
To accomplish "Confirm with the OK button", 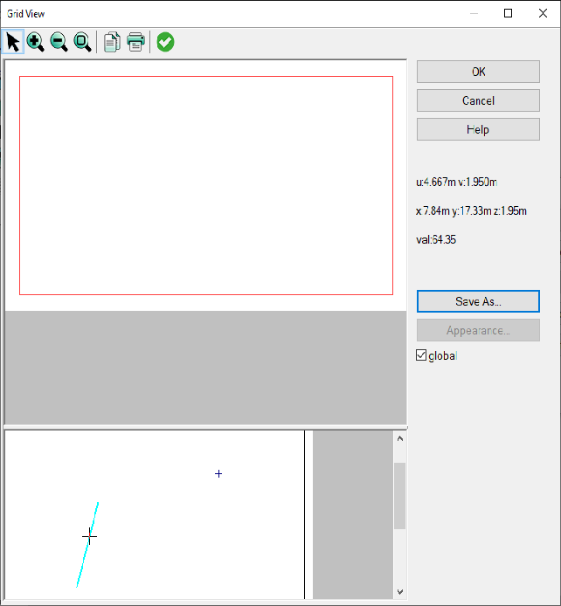I will pos(478,72).
